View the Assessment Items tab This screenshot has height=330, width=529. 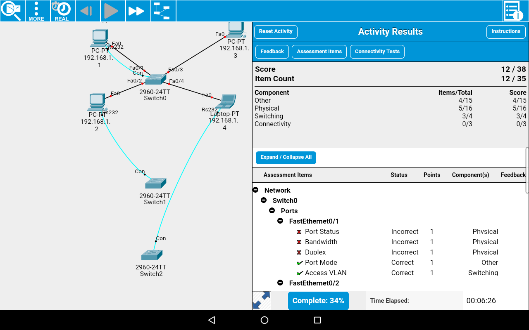click(319, 51)
